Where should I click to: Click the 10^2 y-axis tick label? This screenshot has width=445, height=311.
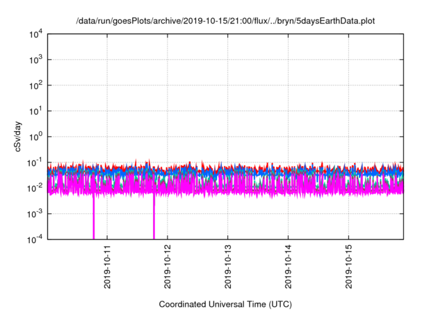tap(35, 85)
